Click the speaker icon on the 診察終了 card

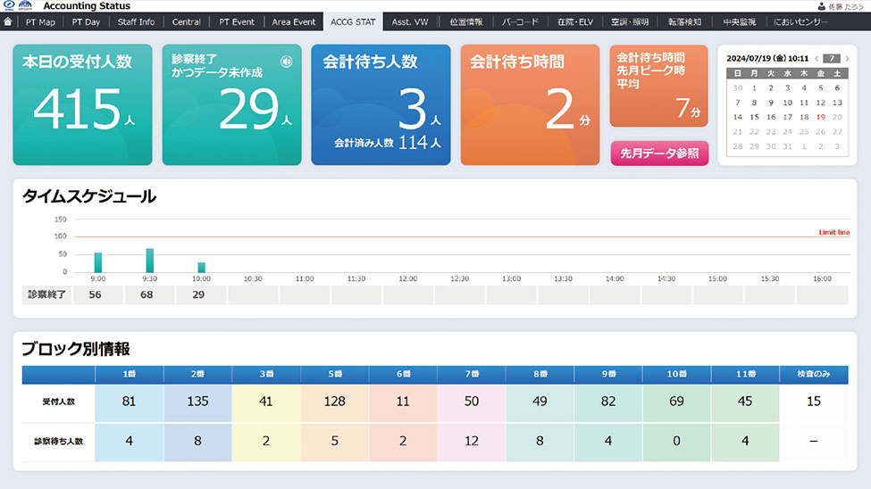[286, 62]
